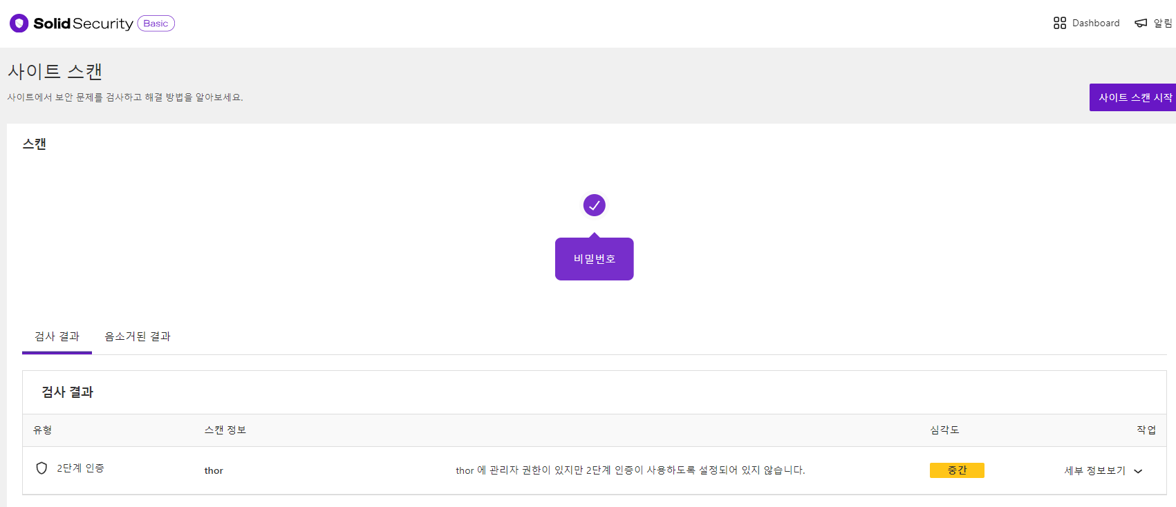Select the 2단계 인증 type cell

(x=80, y=468)
